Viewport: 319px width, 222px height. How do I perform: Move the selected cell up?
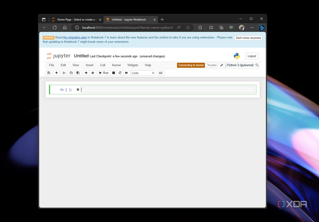tap(86, 73)
